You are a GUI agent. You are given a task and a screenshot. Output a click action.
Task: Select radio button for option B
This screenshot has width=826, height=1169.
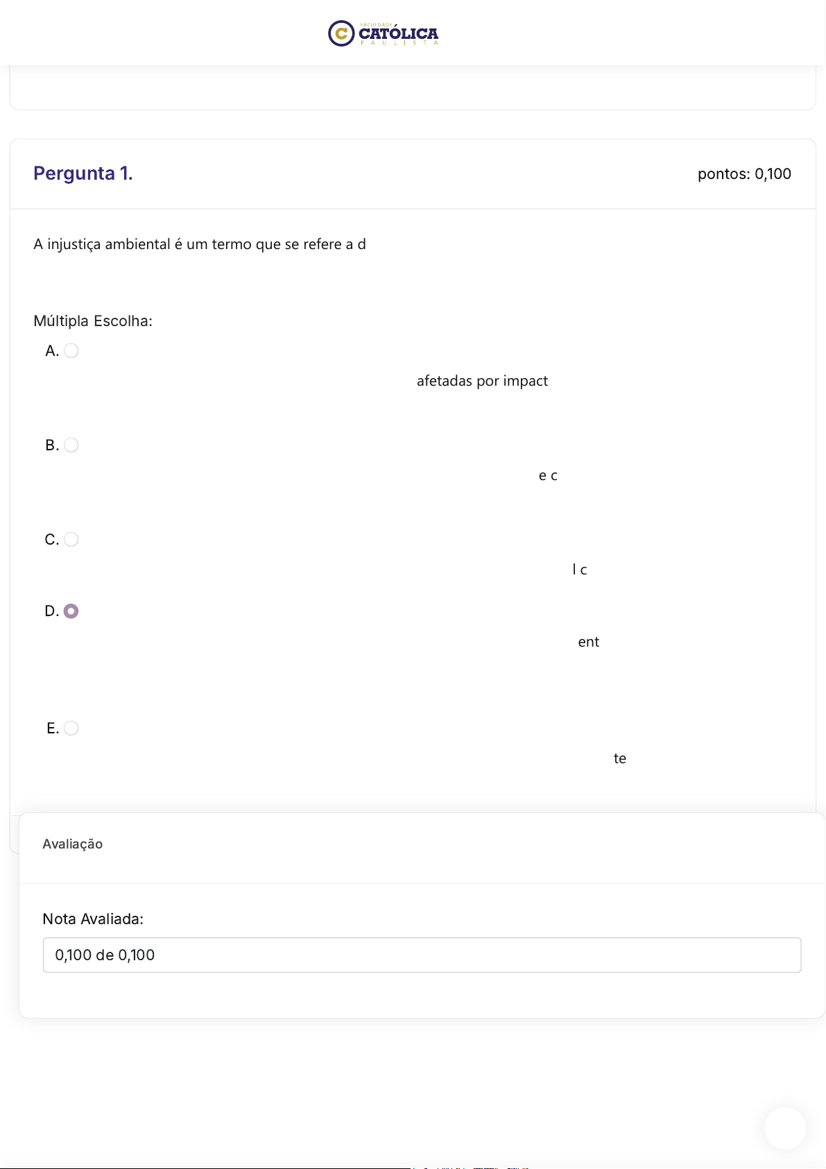[71, 445]
